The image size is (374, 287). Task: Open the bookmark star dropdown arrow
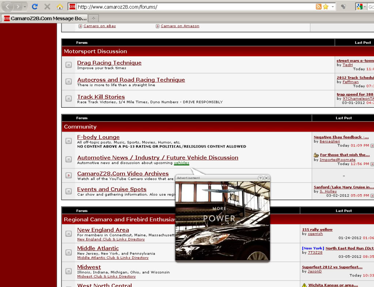[x=332, y=7]
